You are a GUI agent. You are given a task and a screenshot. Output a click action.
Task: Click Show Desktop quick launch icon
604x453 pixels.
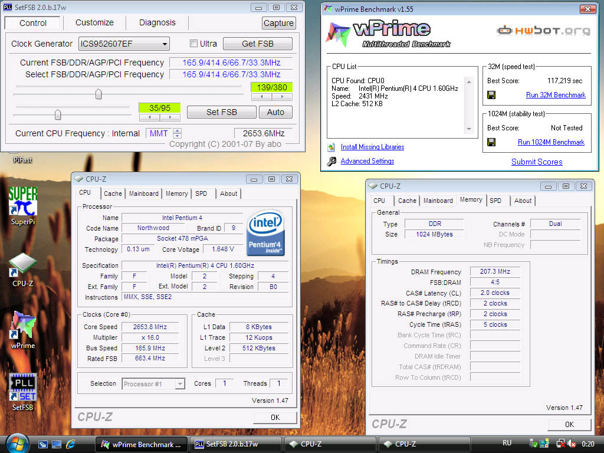(x=57, y=445)
